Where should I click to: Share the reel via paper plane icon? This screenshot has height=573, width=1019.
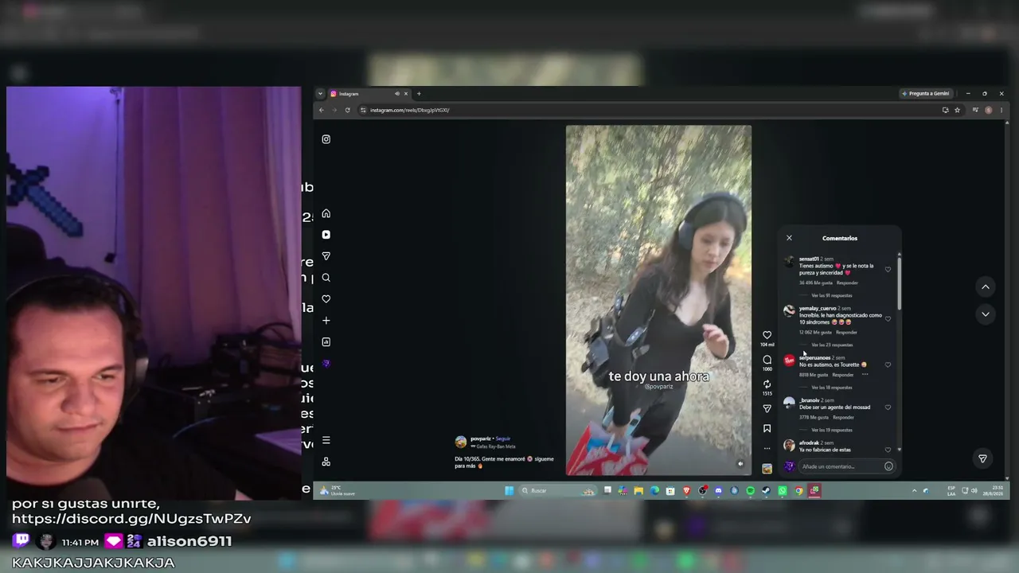(767, 408)
